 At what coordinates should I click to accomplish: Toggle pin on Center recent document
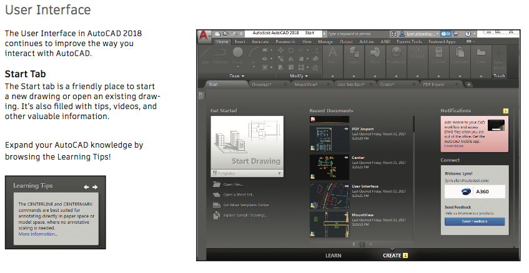coord(346,157)
